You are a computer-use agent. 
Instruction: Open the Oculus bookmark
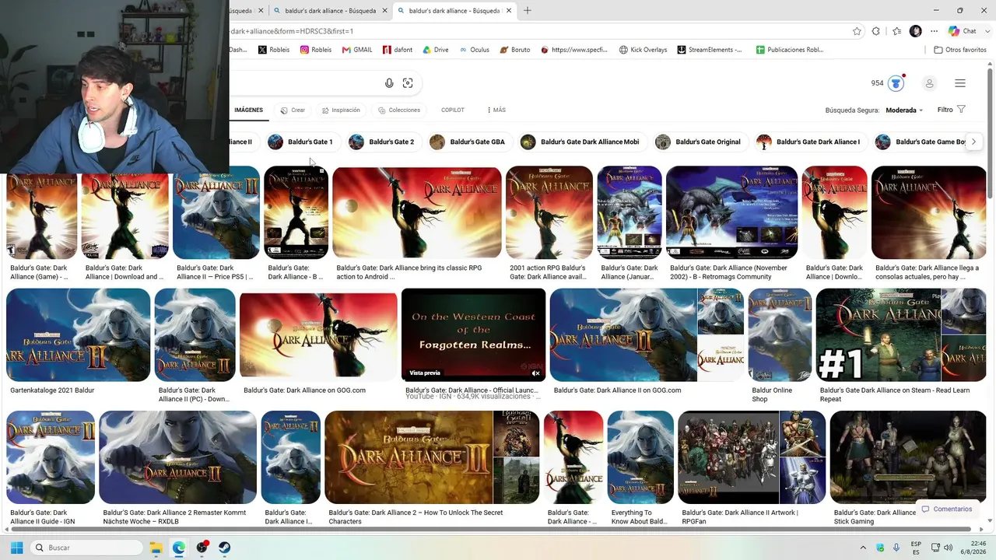[474, 50]
